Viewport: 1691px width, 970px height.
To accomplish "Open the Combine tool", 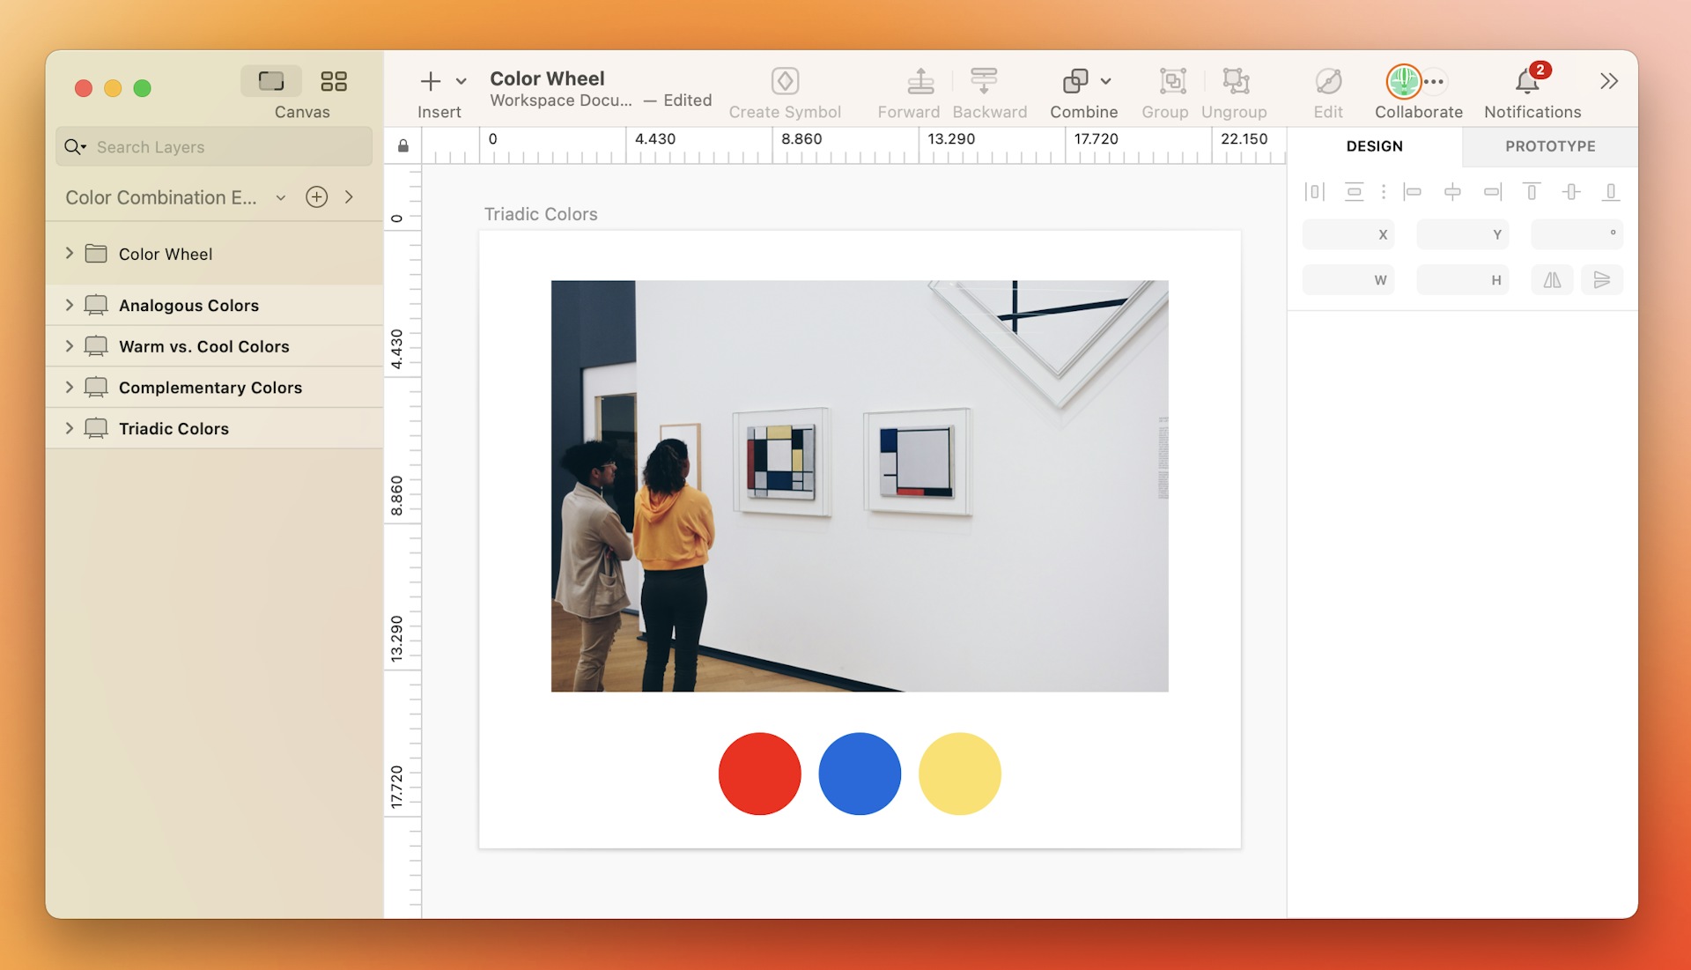I will coord(1083,88).
